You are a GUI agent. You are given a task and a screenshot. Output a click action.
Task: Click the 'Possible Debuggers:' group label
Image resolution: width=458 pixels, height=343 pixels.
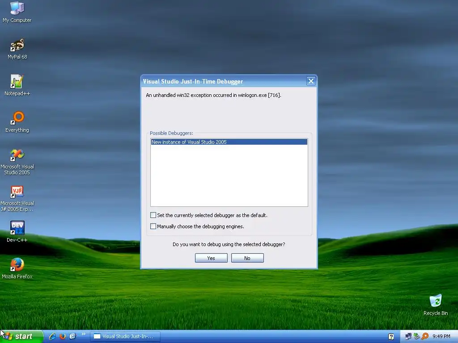tap(171, 133)
